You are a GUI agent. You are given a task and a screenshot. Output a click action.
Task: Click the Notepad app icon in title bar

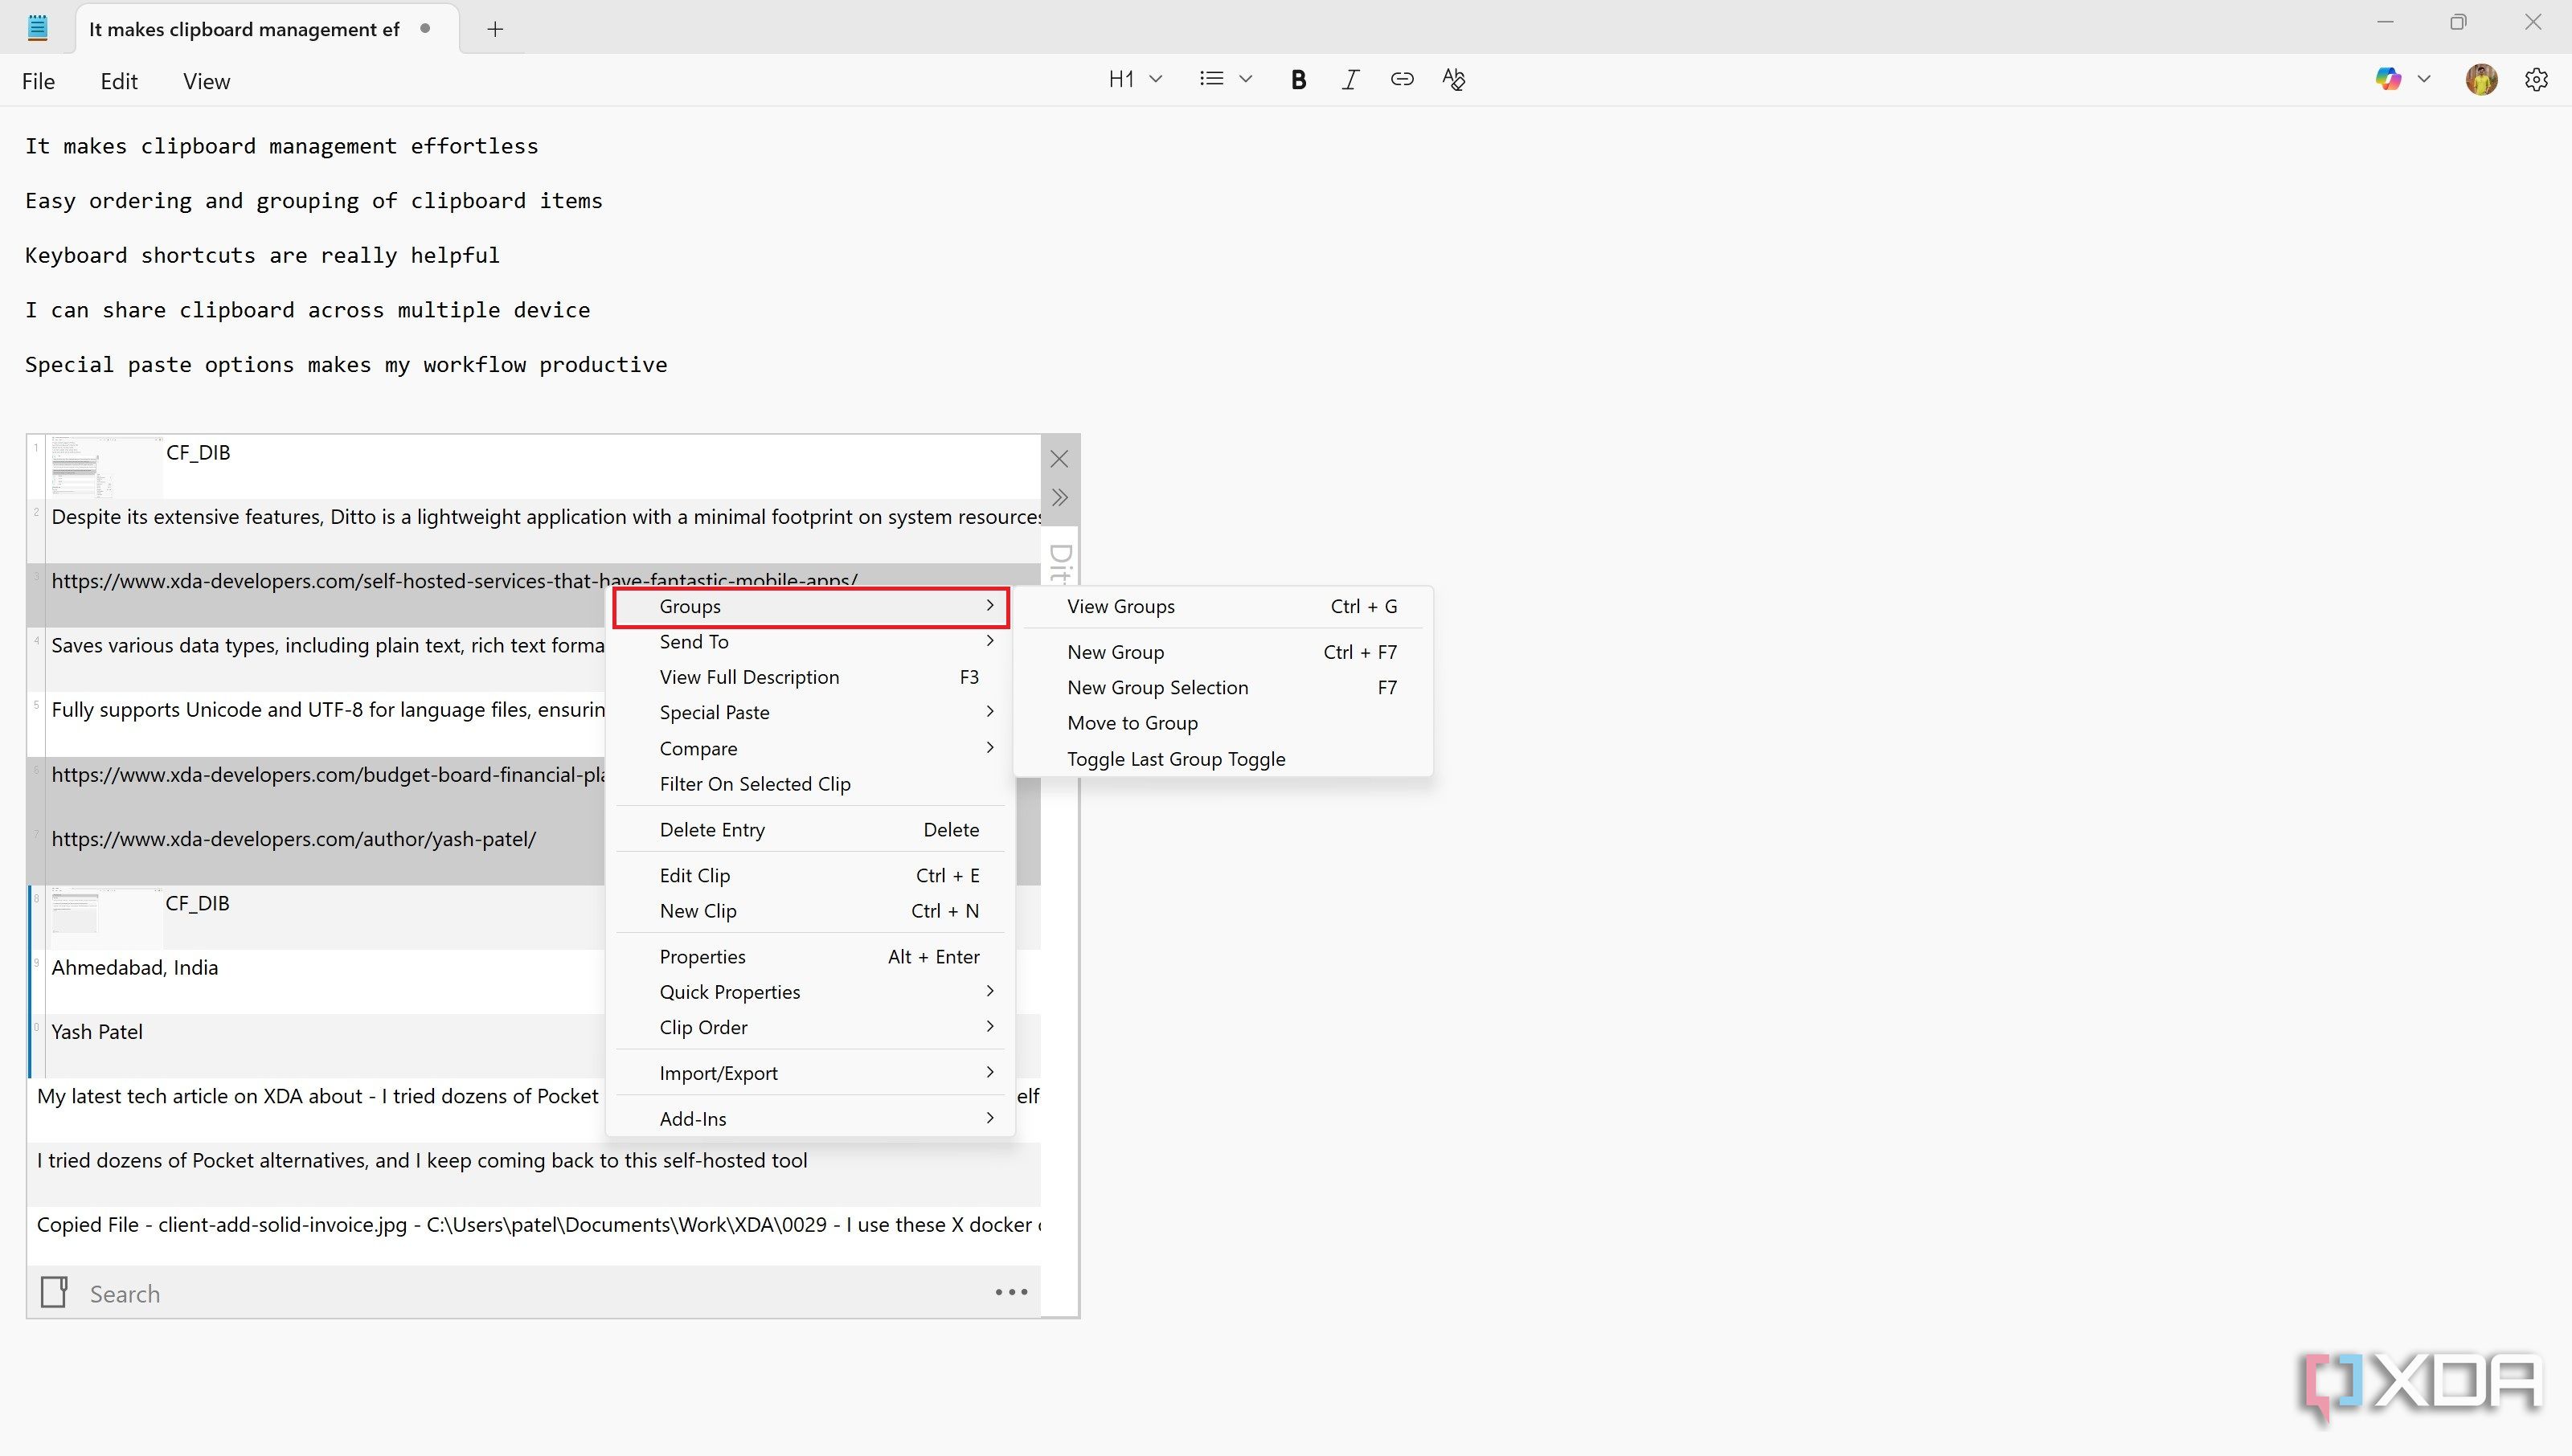point(38,28)
